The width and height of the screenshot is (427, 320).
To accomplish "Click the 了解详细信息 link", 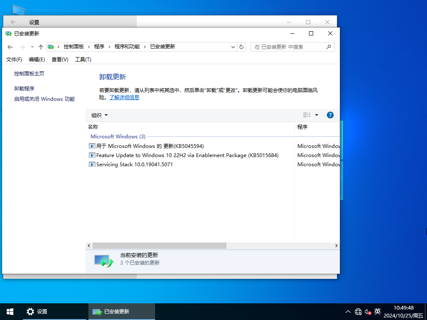I will [124, 97].
